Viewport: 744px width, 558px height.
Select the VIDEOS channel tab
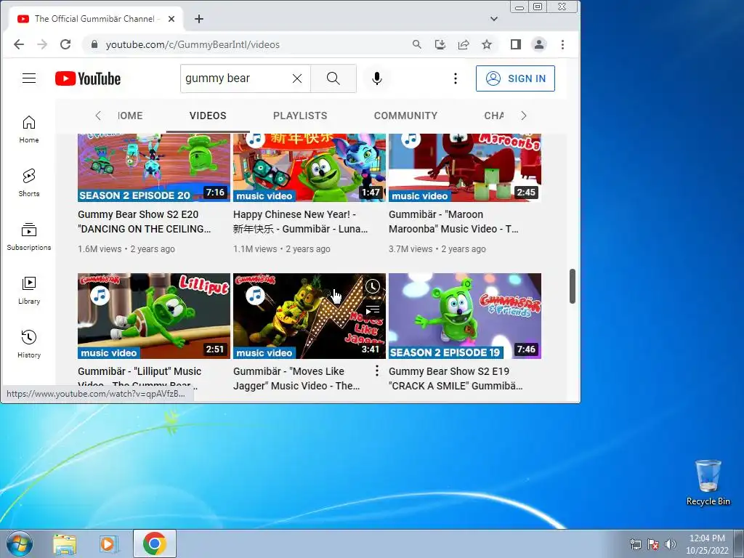208,116
